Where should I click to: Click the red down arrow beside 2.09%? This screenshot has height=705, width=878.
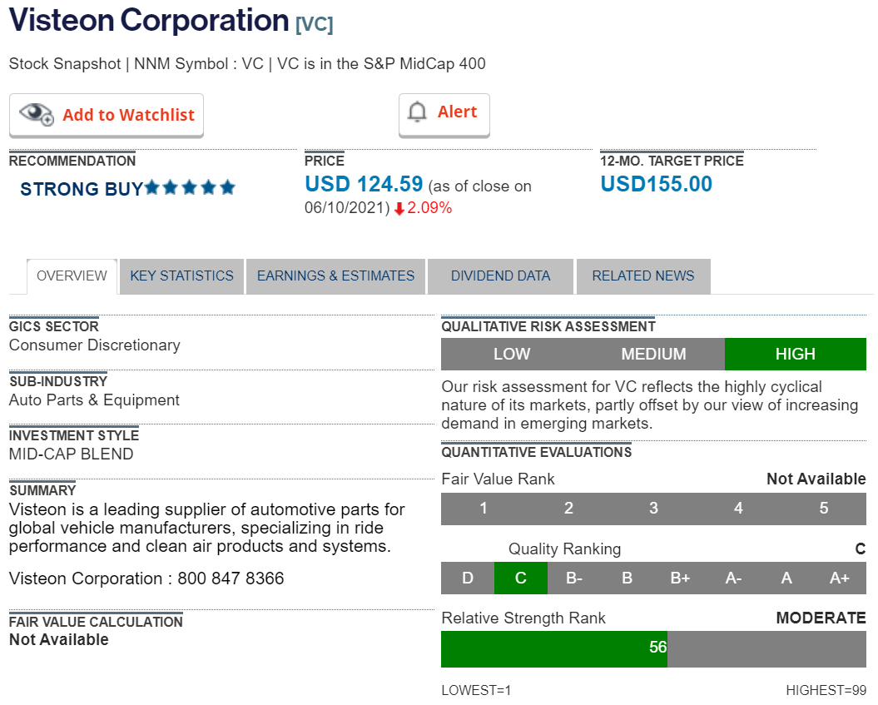point(399,209)
